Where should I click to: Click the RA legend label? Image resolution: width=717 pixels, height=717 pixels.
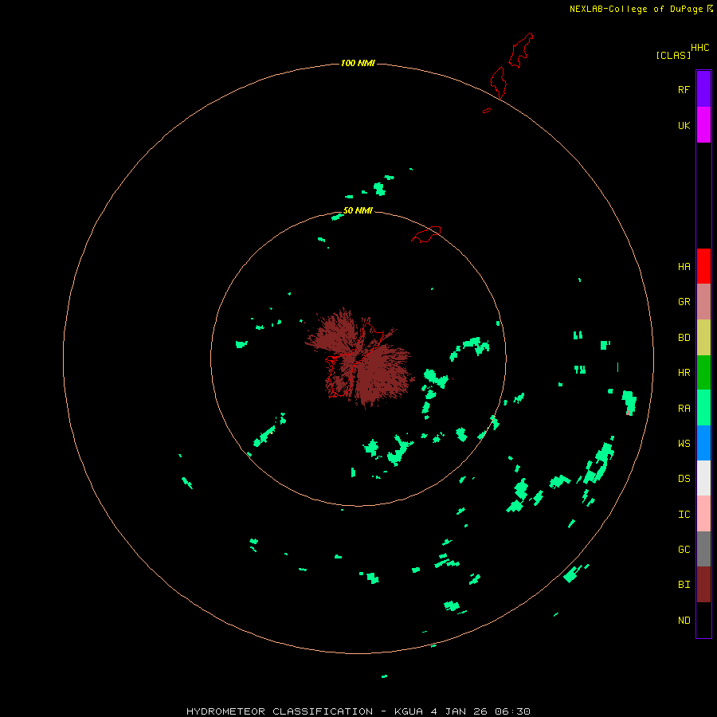(x=684, y=409)
